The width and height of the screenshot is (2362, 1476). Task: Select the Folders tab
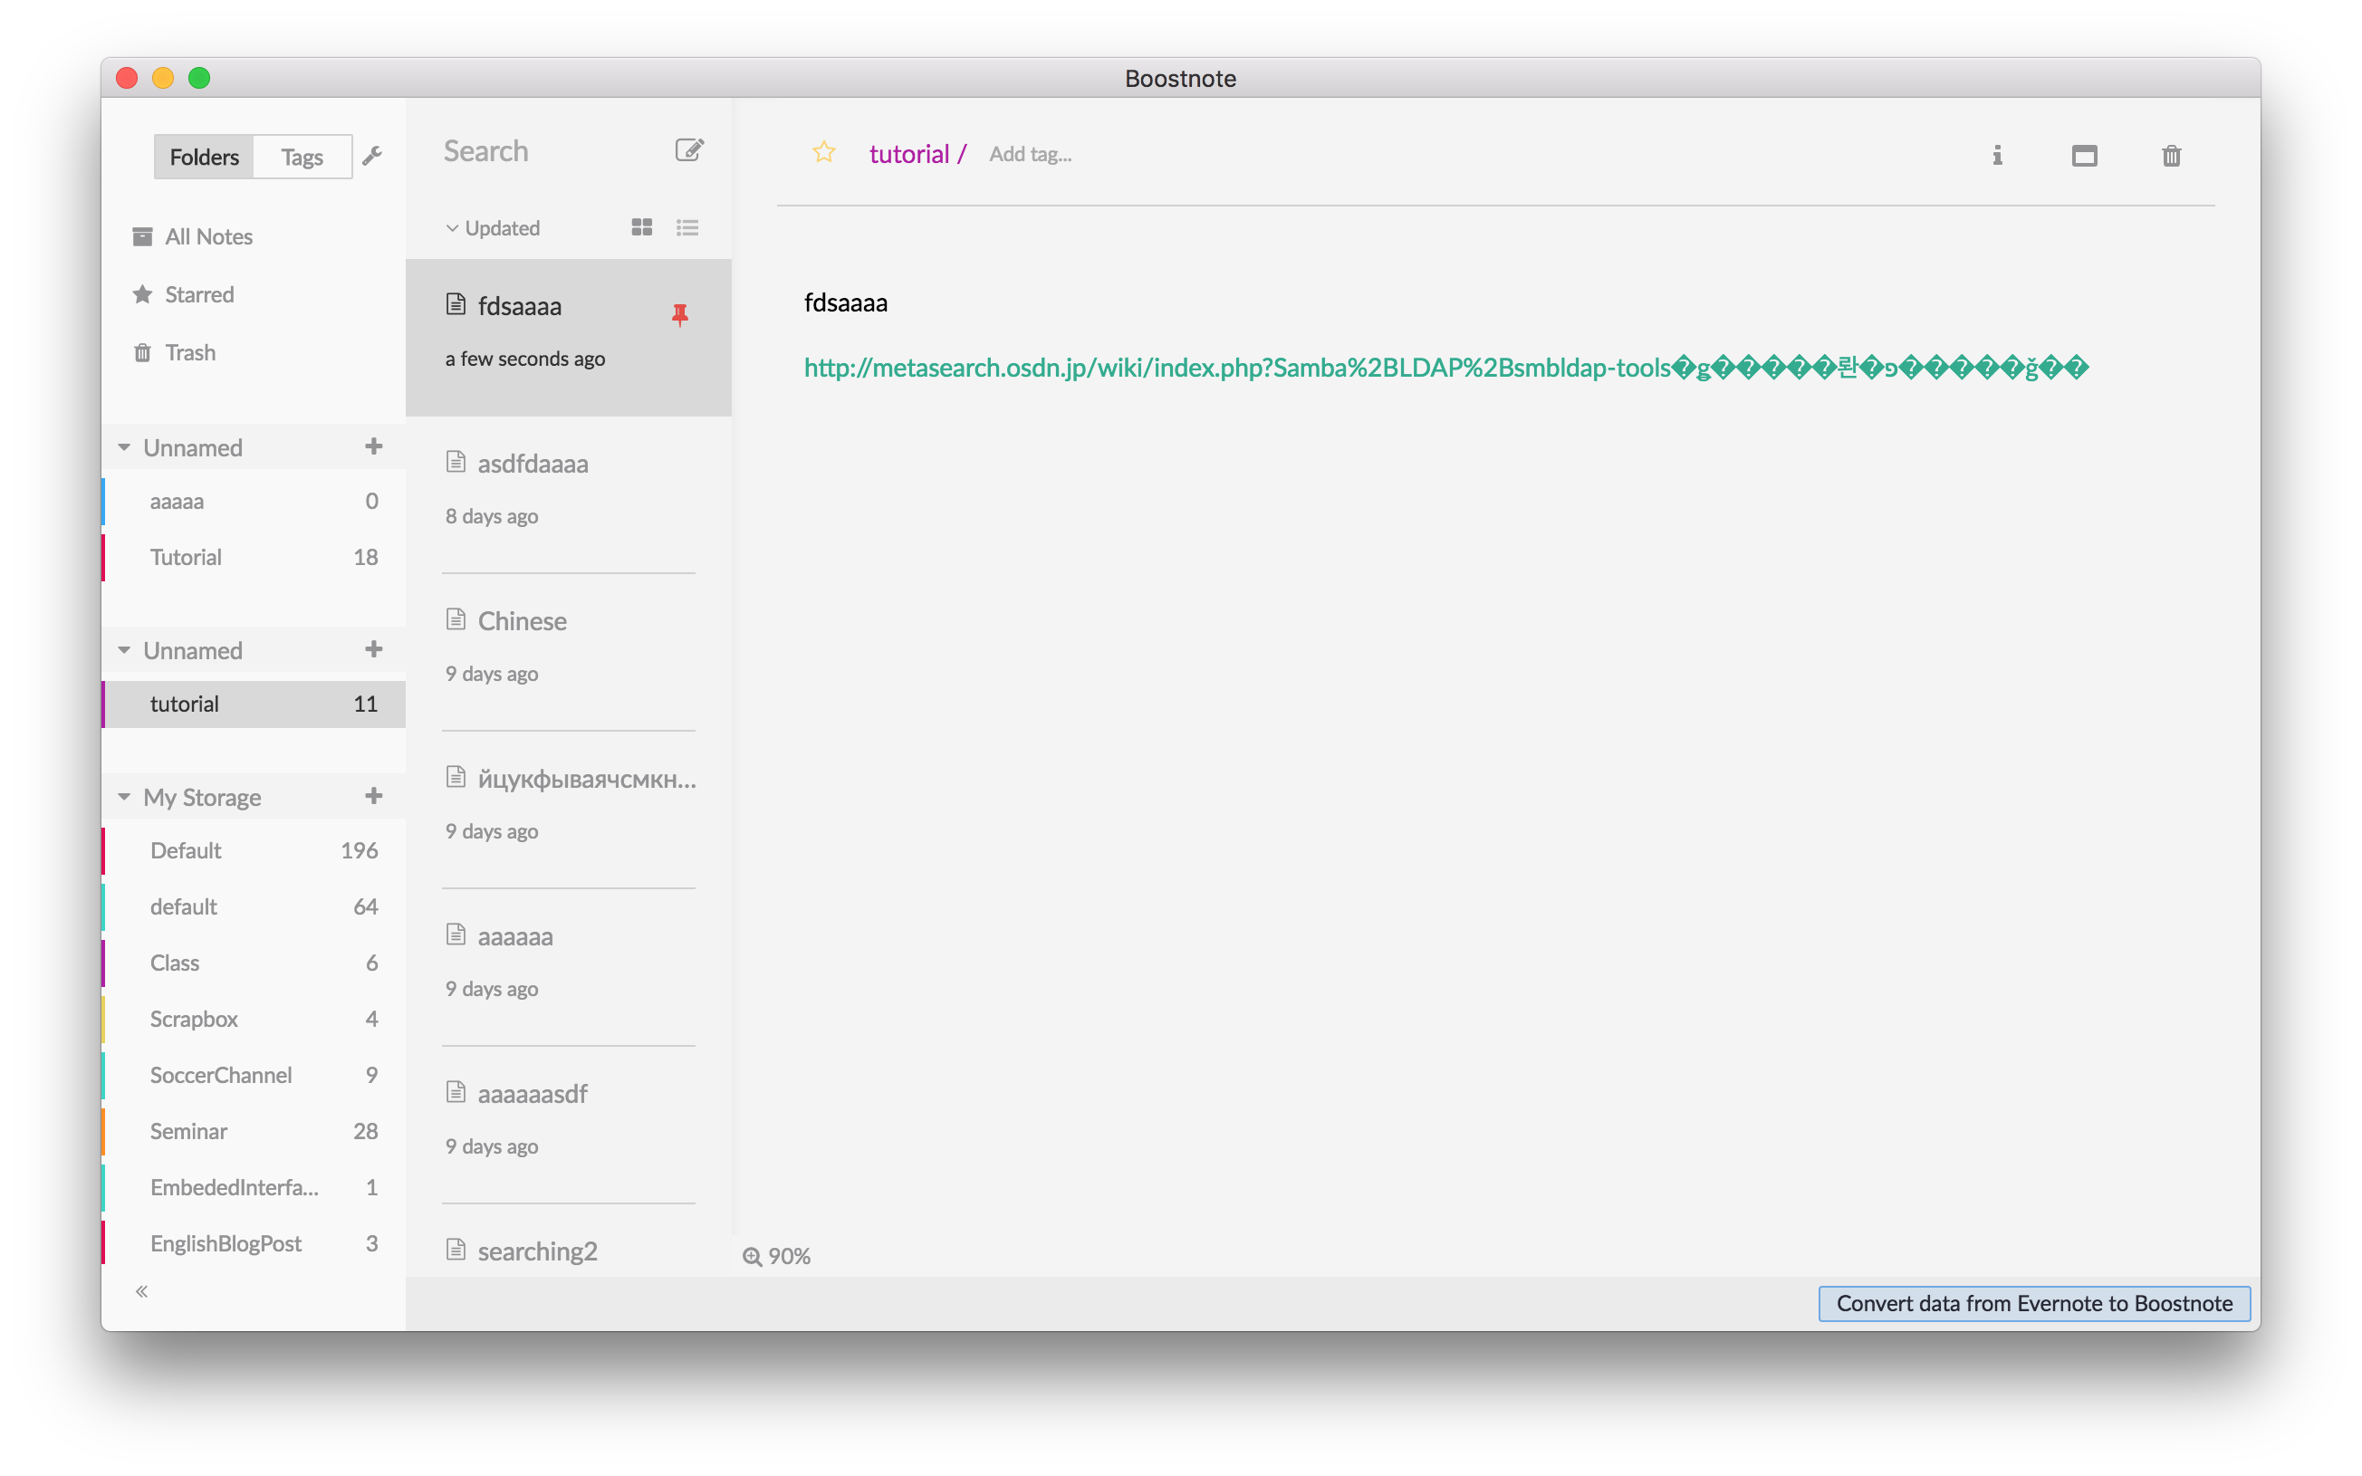[204, 158]
